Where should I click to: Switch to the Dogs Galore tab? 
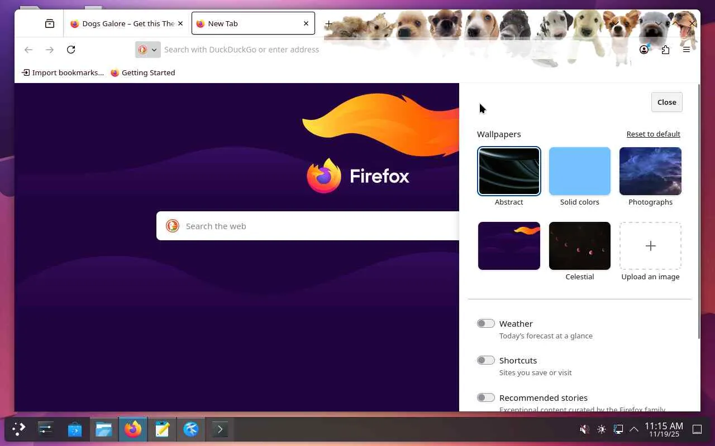pos(127,23)
